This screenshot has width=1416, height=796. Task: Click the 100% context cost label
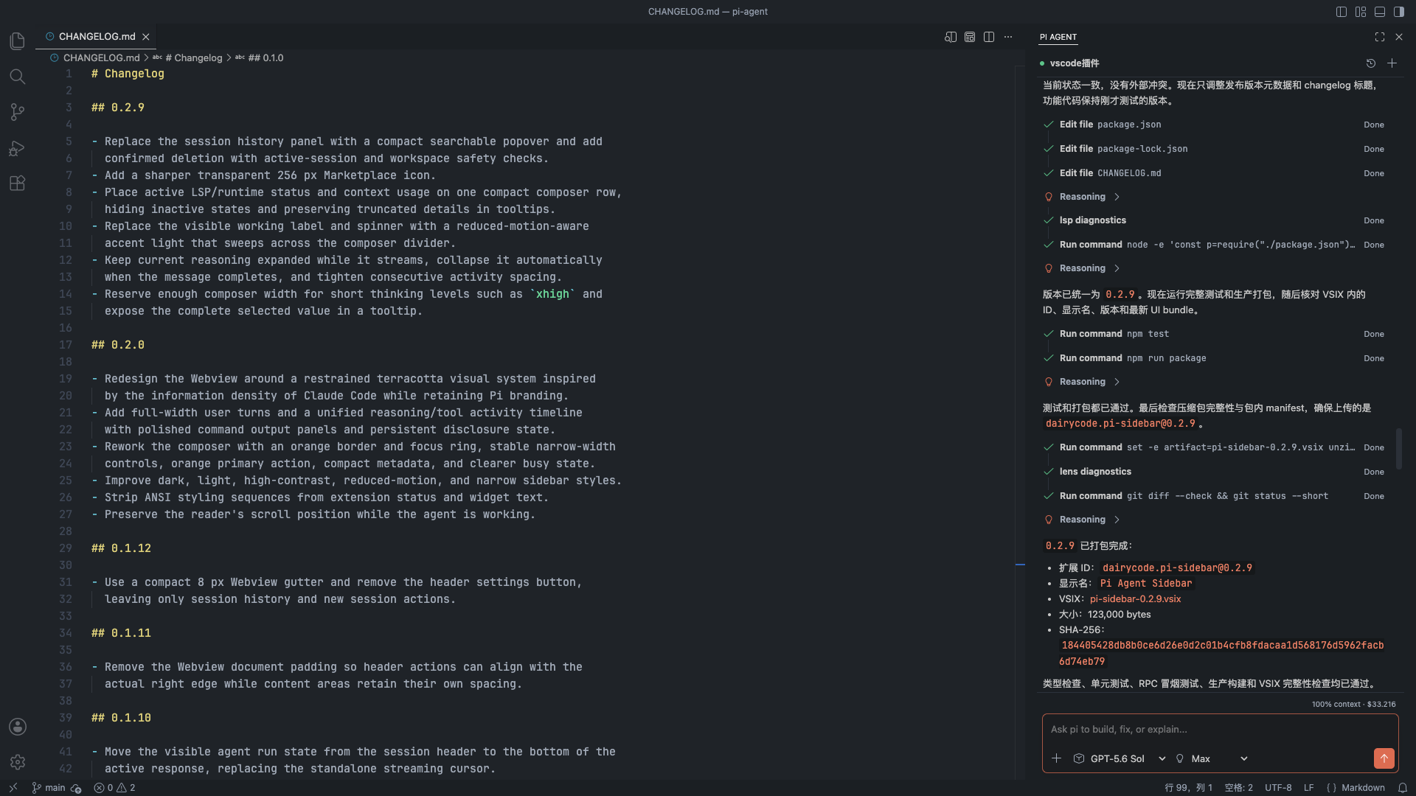[1353, 705]
